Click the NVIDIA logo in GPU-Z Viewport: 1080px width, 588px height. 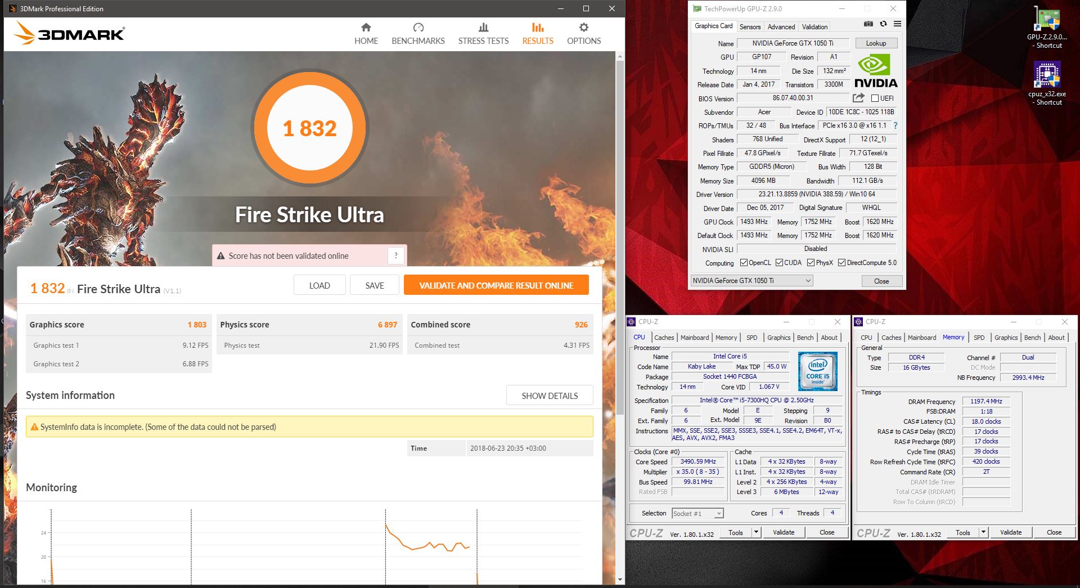[876, 71]
